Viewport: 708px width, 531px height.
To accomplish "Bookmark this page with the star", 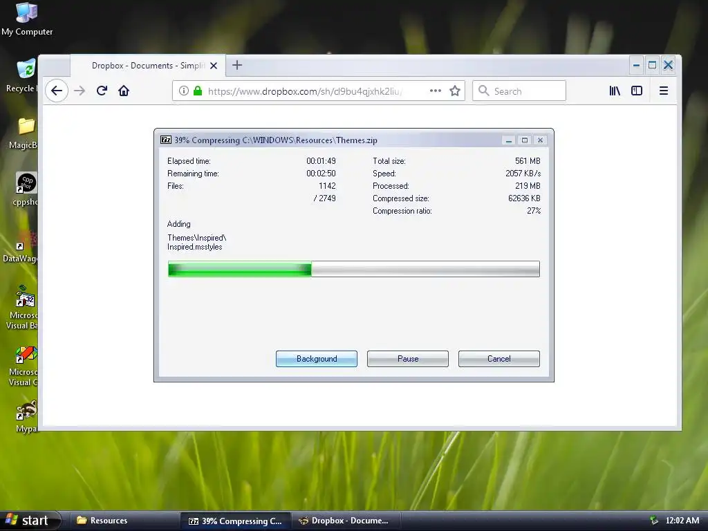I will coord(455,91).
